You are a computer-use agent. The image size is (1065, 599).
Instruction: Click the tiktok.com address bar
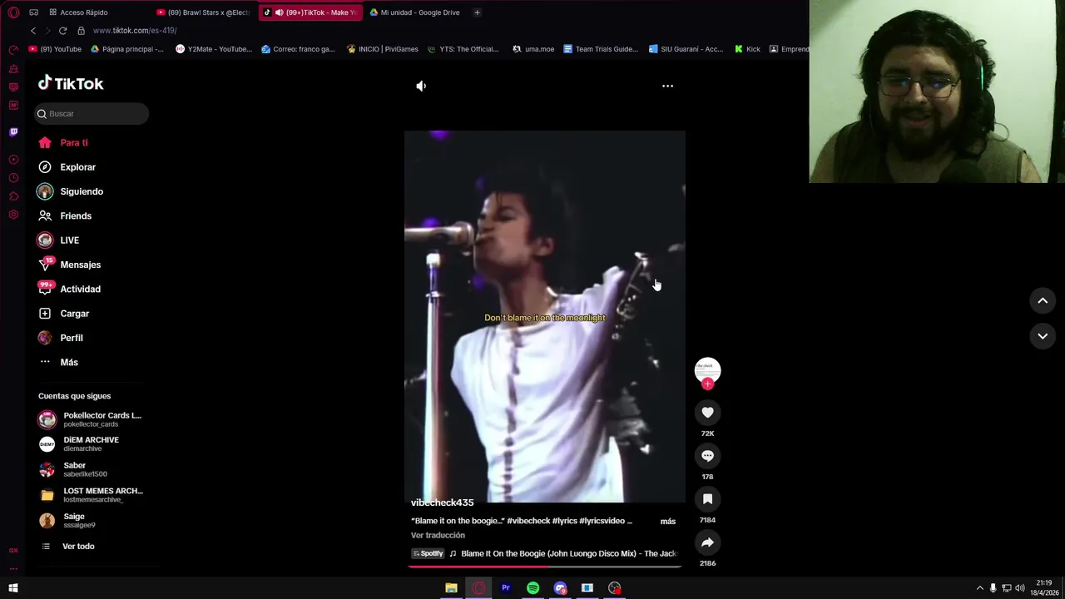pos(134,31)
